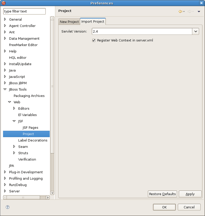Expand the Server tree node
This screenshot has height=216, width=205.
[5, 191]
